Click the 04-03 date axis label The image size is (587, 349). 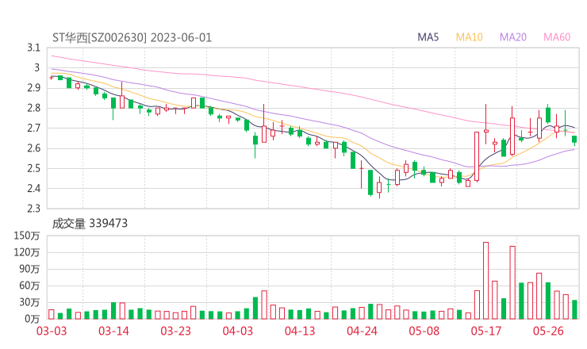[x=238, y=331]
